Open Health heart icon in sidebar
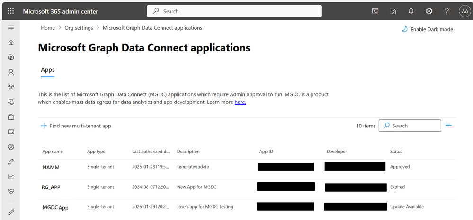Screen dimensions: 473x220 pyautogui.click(x=11, y=191)
